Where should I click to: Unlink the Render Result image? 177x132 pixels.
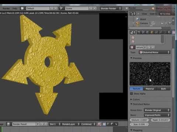46,124
